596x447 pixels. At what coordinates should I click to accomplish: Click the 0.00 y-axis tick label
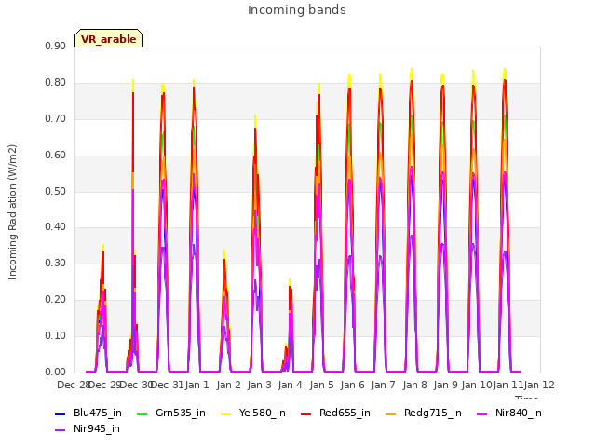pos(56,372)
